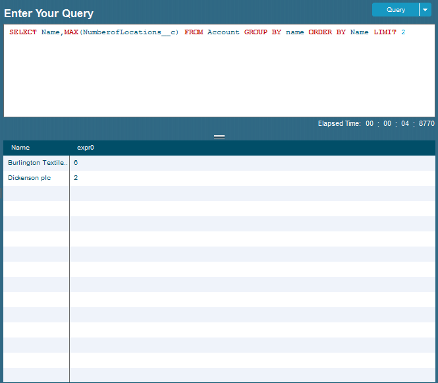Sort by the Name column header
Viewport: 438px width, 383px height.
20,148
